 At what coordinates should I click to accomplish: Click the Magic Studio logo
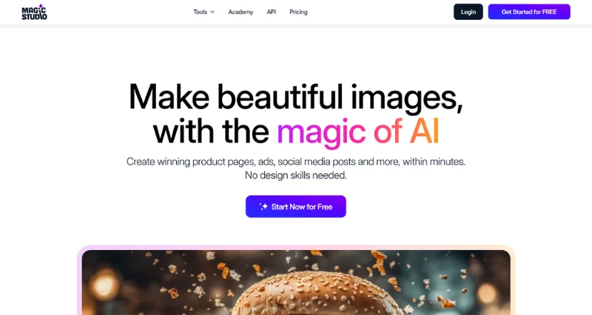(x=34, y=12)
